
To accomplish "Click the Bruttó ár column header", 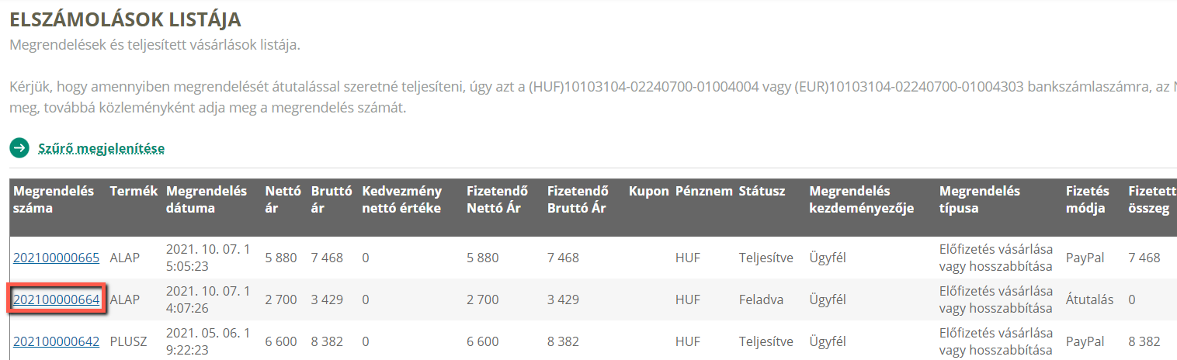I will 332,199.
